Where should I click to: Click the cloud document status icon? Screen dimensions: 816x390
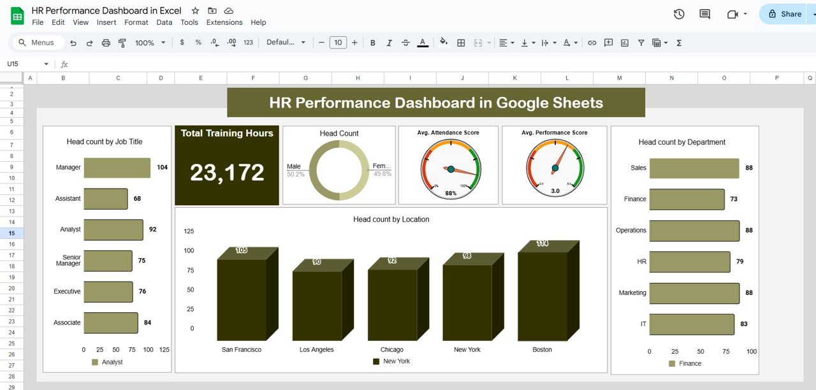[229, 11]
